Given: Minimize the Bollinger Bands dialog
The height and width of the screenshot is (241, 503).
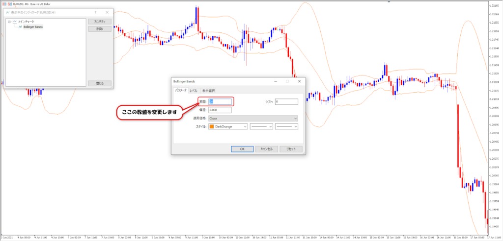Looking at the screenshot, I should coord(276,81).
